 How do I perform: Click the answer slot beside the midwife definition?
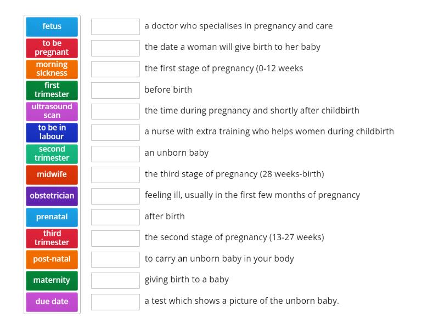(115, 132)
